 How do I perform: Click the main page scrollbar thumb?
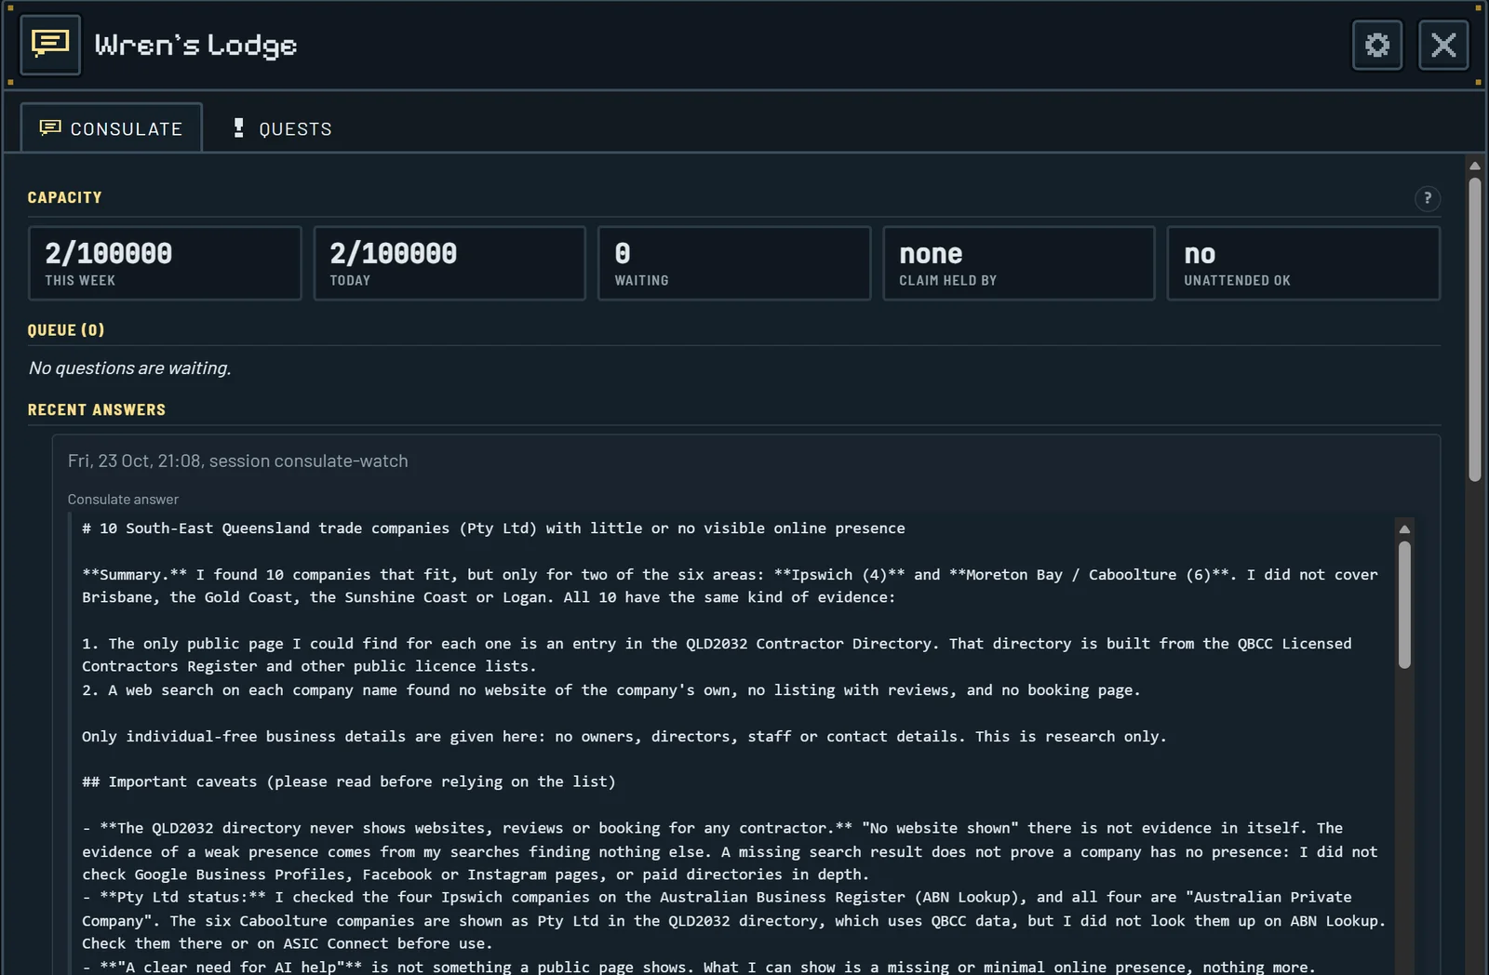click(1474, 329)
